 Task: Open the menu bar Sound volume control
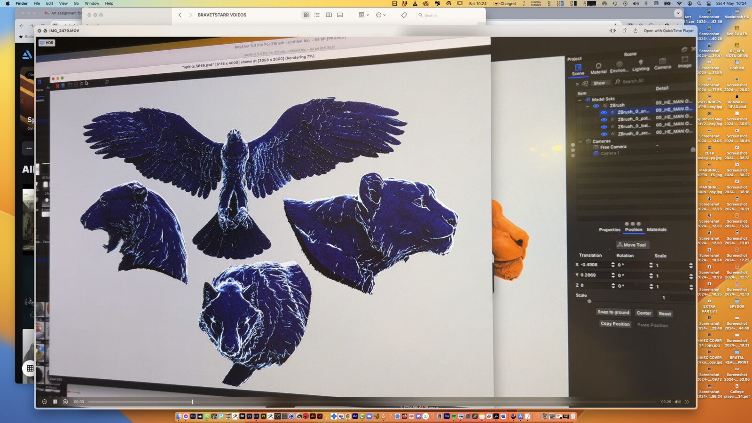click(x=635, y=3)
